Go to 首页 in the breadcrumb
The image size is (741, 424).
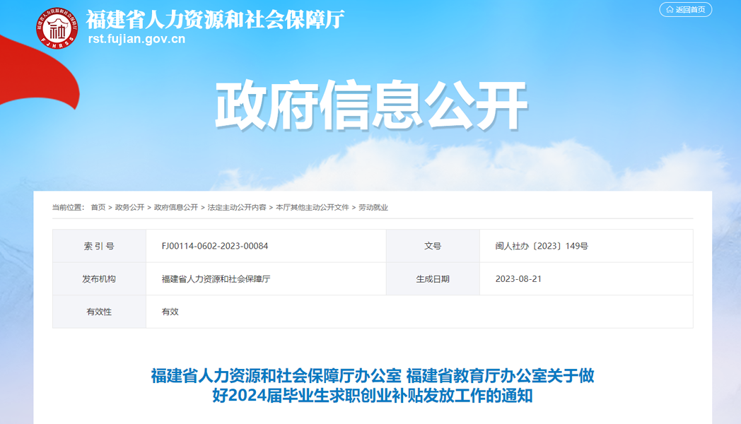(98, 207)
